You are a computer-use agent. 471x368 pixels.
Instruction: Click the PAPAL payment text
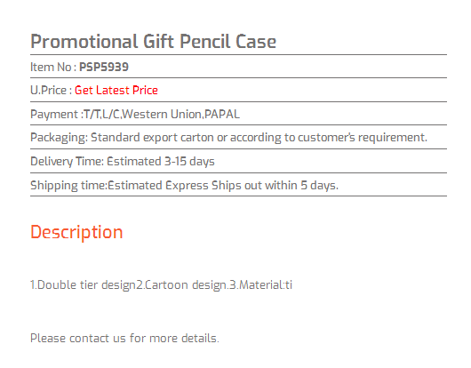pos(222,114)
